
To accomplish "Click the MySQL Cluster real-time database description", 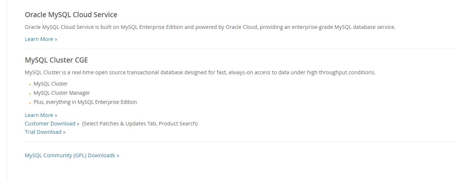I will [200, 72].
